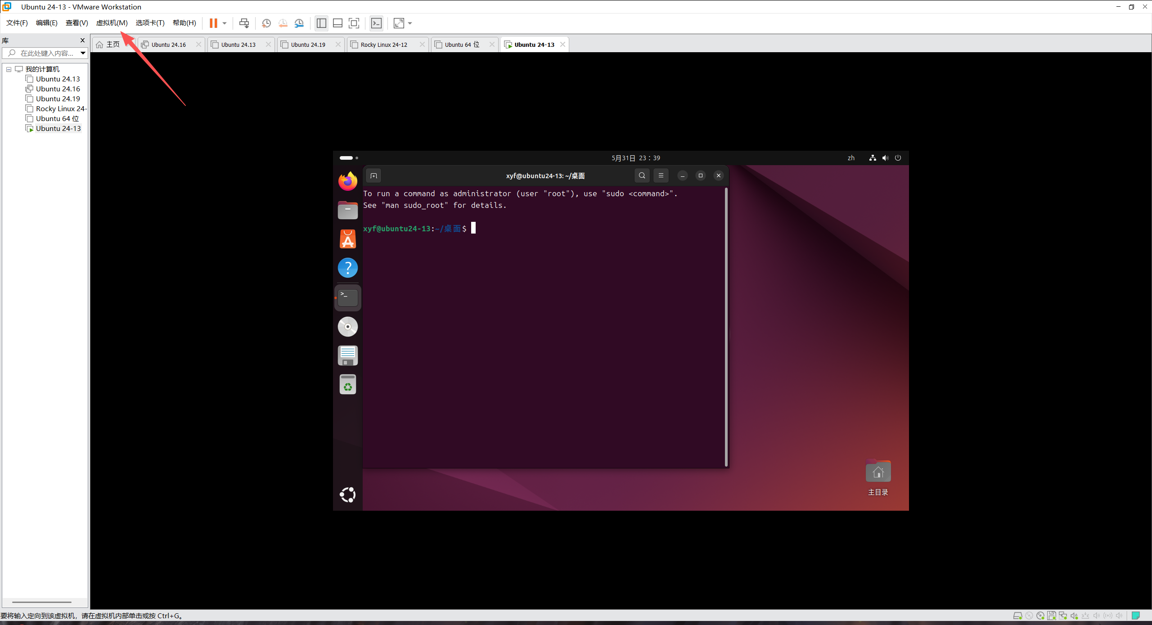Pause the running virtual machine
The height and width of the screenshot is (625, 1152).
(x=213, y=23)
